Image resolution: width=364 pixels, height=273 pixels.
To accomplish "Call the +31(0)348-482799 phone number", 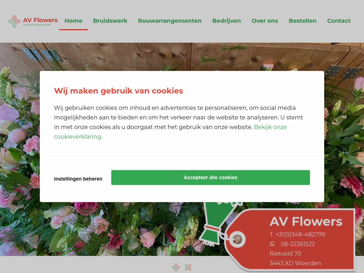I will tap(298, 235).
